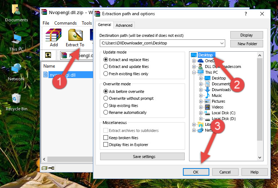Switch to the General tab
278x188 pixels.
pyautogui.click(x=104, y=25)
